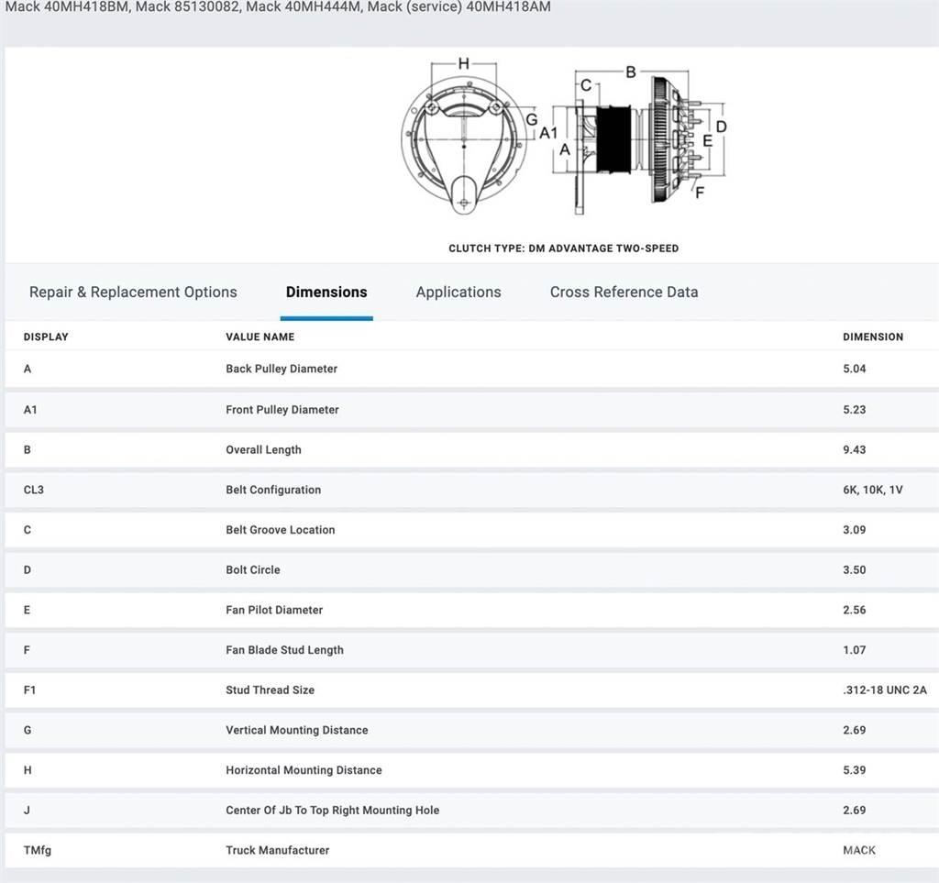
Task: Click the DISPLAY column header
Action: 46,337
